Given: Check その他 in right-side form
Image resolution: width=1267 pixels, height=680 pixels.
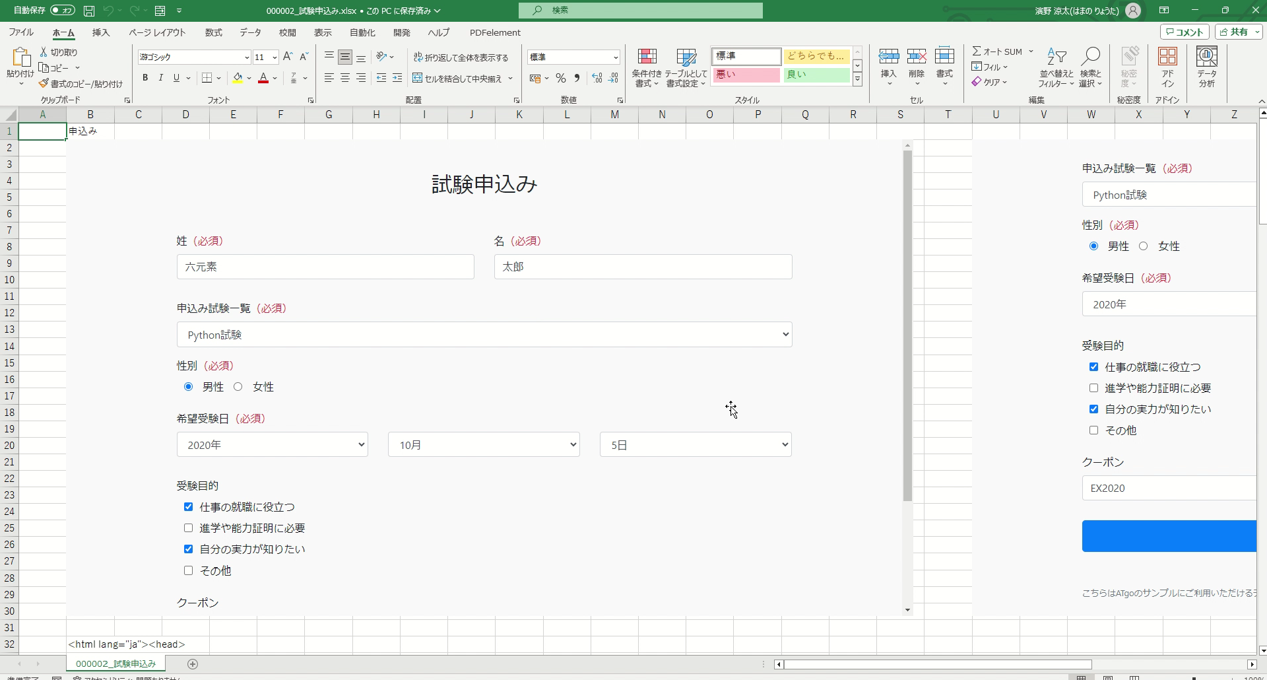Looking at the screenshot, I should coord(1094,430).
